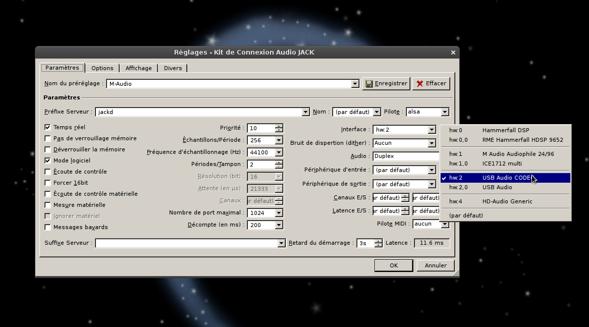Close the Réglages dialog window

453,52
